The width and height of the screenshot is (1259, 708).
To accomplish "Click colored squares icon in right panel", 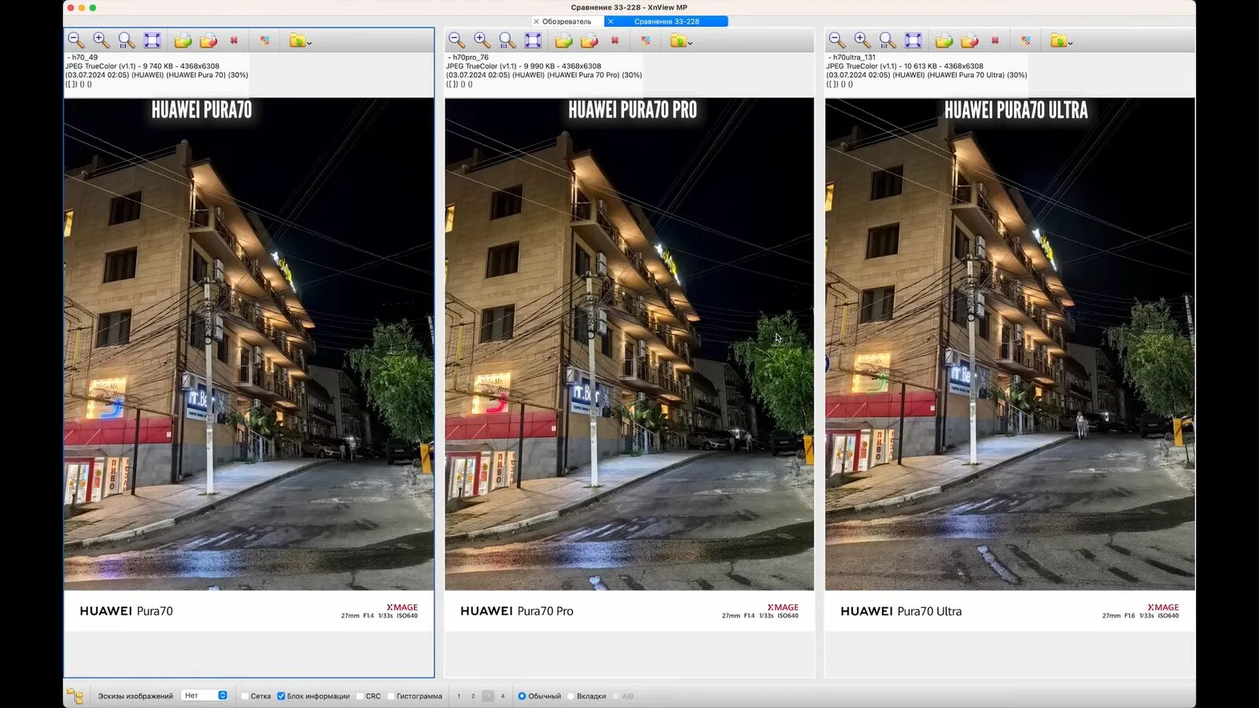I will pyautogui.click(x=1026, y=40).
